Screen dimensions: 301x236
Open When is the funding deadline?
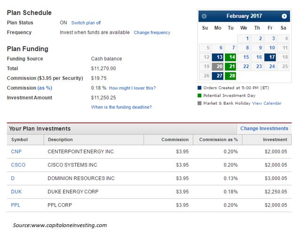[121, 107]
